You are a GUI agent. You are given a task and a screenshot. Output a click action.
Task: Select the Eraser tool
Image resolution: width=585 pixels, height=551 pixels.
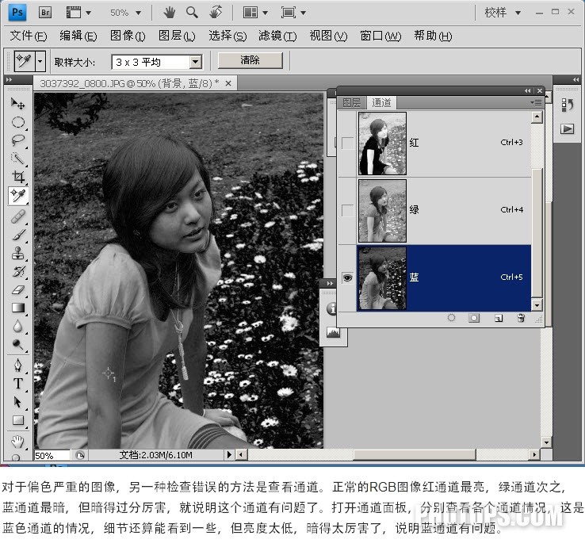(x=17, y=290)
